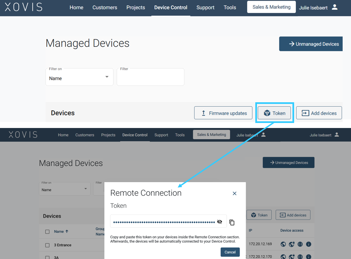Open Firmware updates
The width and height of the screenshot is (351, 259).
223,113
